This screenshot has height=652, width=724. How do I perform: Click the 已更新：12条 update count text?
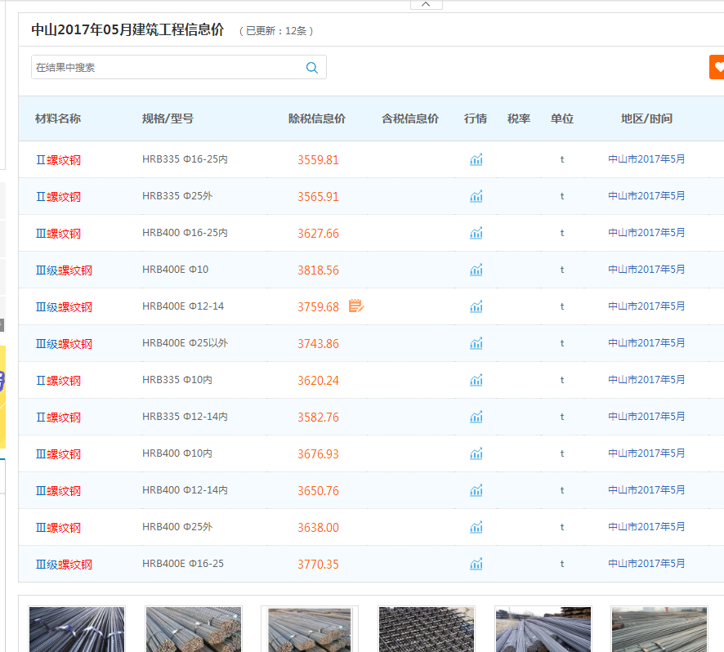(x=276, y=31)
